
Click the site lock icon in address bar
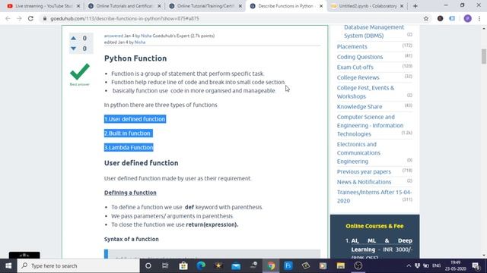pyautogui.click(x=45, y=18)
